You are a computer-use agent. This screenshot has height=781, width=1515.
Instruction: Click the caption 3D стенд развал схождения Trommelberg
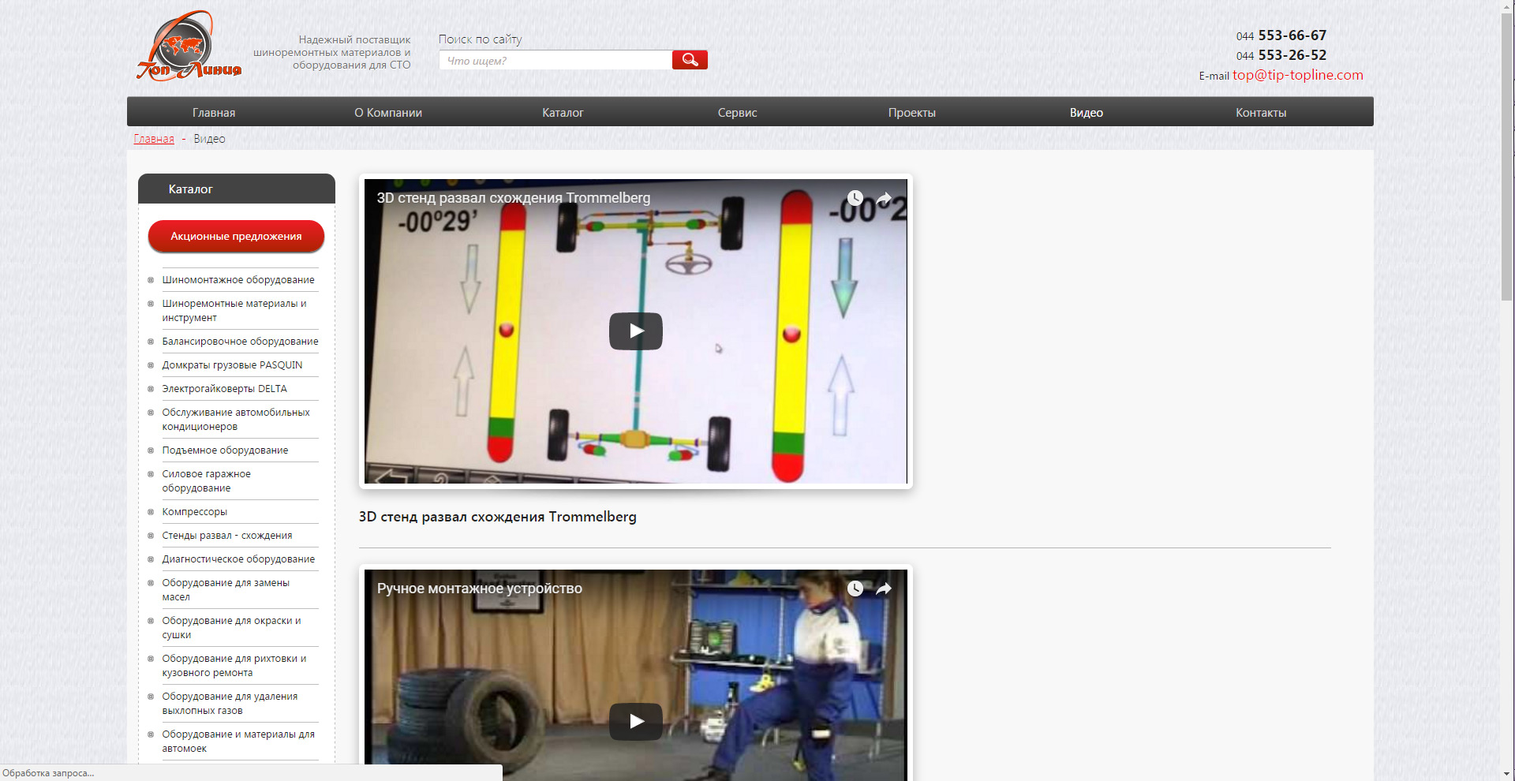pos(497,517)
